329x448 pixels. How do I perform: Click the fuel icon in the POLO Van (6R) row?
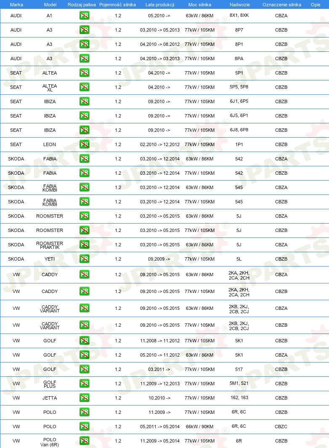click(84, 440)
